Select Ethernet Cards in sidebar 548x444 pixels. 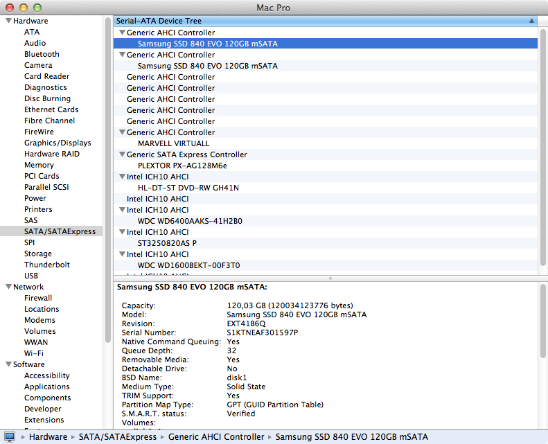[x=51, y=109]
